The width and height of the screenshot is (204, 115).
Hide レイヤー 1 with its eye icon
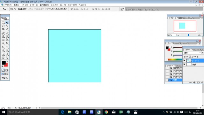[x=184, y=60]
